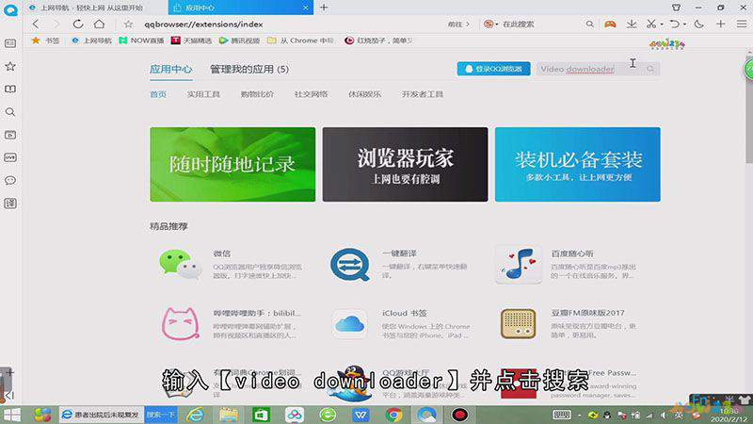Expand the 从 Chrome 中导 bookmark folder

[x=300, y=41]
